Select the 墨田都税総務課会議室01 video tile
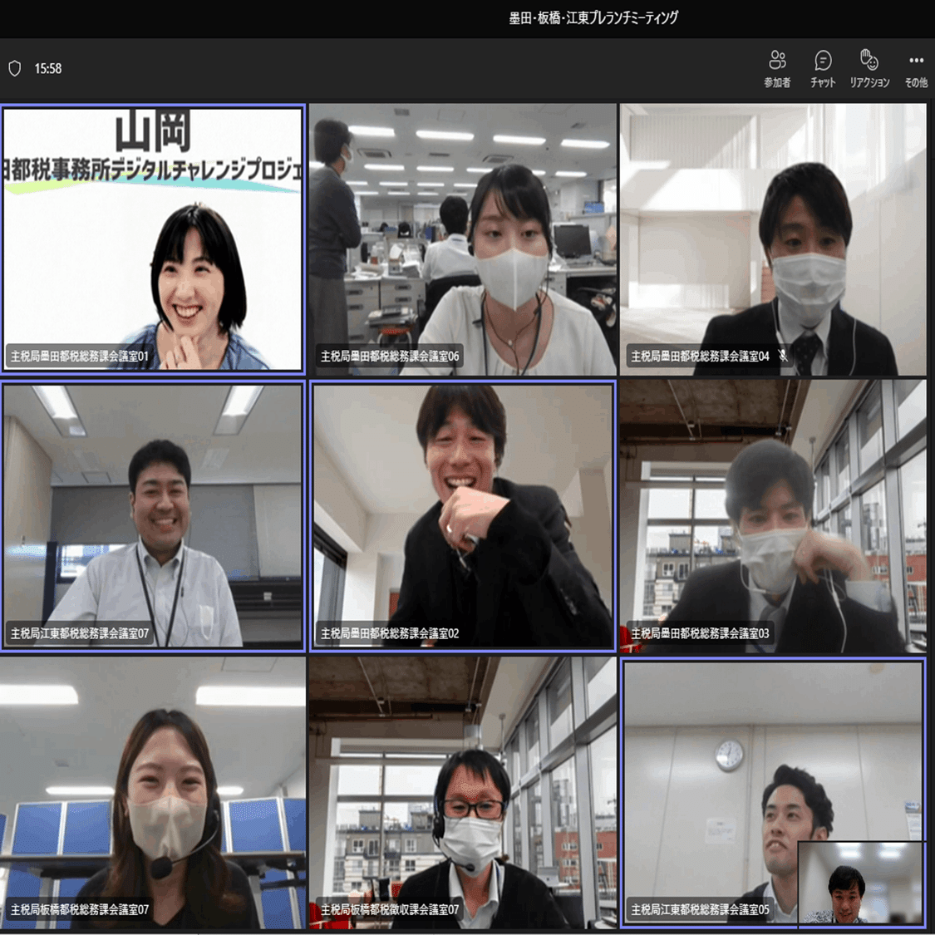Screen dimensions: 935x935 (153, 239)
